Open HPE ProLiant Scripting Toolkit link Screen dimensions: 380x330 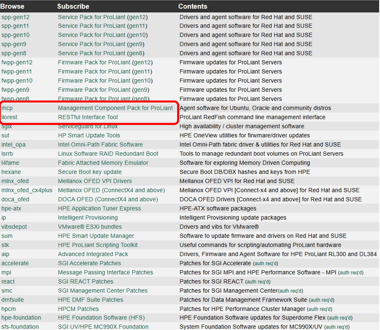tap(98, 245)
